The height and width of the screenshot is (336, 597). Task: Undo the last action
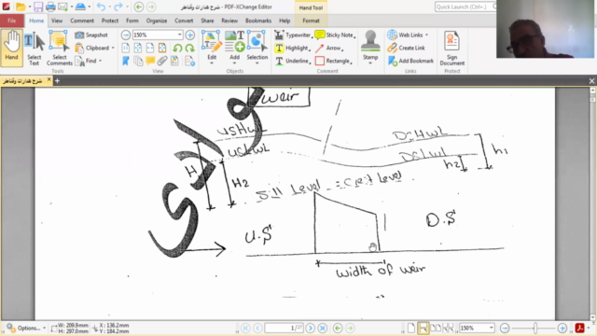click(101, 7)
